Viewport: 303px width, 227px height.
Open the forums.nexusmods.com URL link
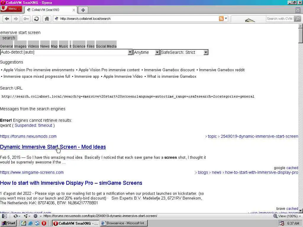28,136
